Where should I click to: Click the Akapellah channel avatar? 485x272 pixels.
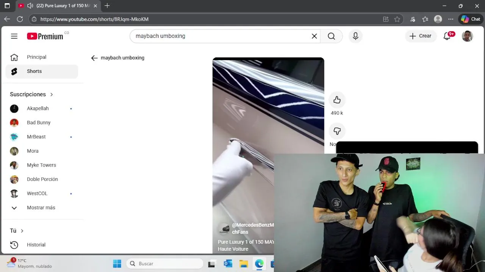pos(14,108)
